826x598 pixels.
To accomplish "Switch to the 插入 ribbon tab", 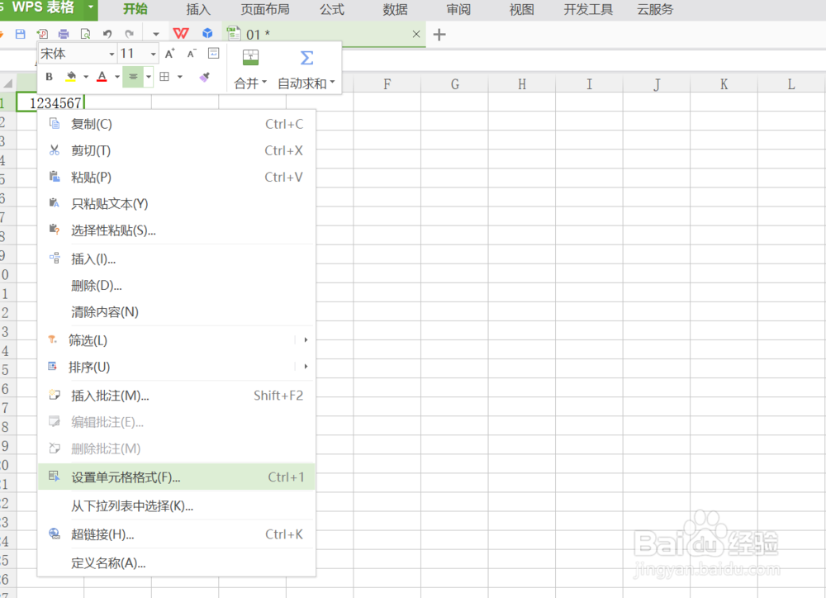I will (198, 9).
